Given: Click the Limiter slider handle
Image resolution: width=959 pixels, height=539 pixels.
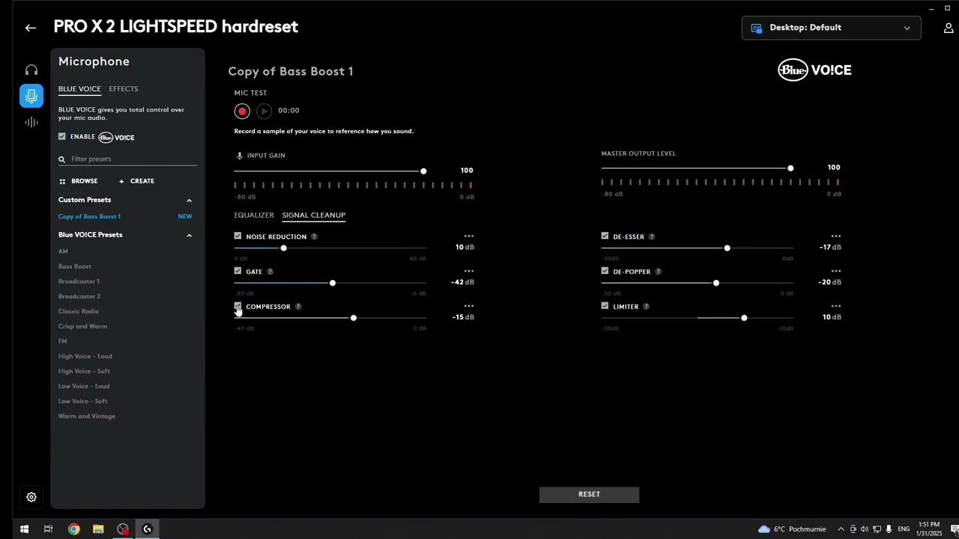Looking at the screenshot, I should [x=744, y=318].
